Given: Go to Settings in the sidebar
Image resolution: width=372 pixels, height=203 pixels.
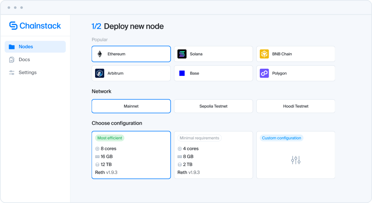Looking at the screenshot, I should point(35,72).
